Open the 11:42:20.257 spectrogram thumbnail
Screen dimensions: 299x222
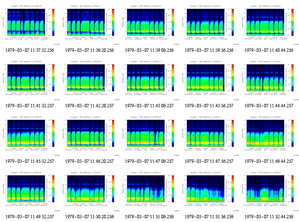(x=90, y=80)
